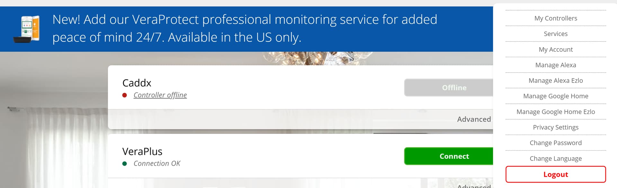Select Manage Alexa in the menu
The height and width of the screenshot is (188, 617).
[556, 65]
